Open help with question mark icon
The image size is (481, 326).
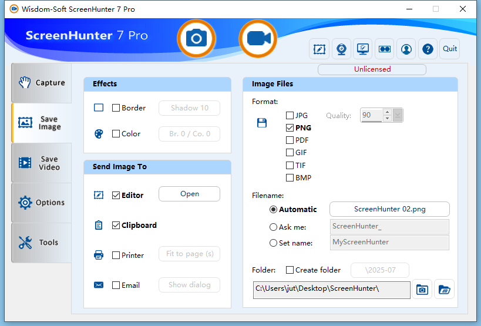coord(428,49)
